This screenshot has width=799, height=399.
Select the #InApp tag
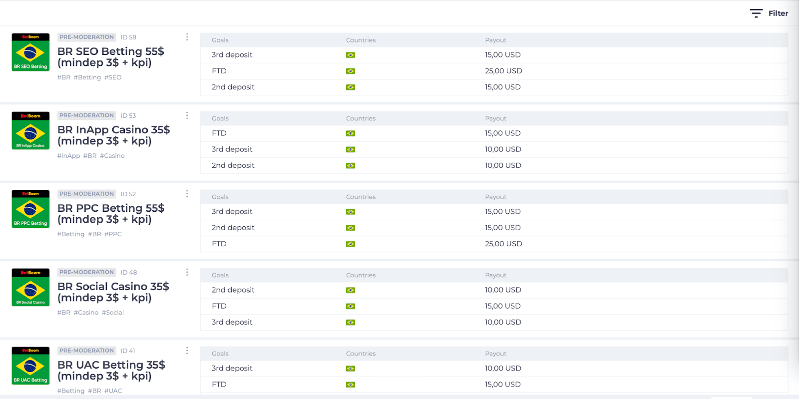click(x=68, y=156)
